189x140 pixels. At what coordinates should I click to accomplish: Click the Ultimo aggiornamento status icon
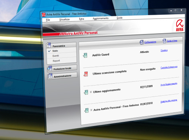click(86, 92)
